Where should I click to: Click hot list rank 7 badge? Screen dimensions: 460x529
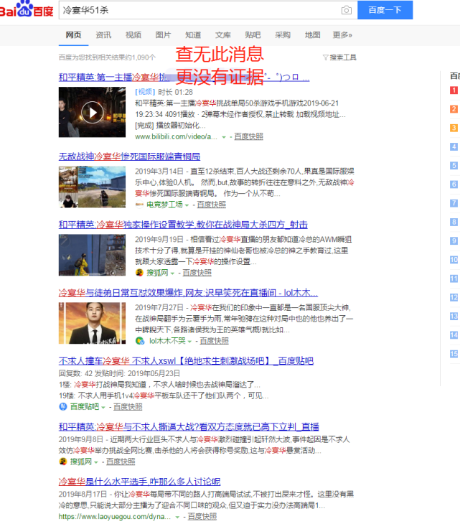tap(454, 203)
